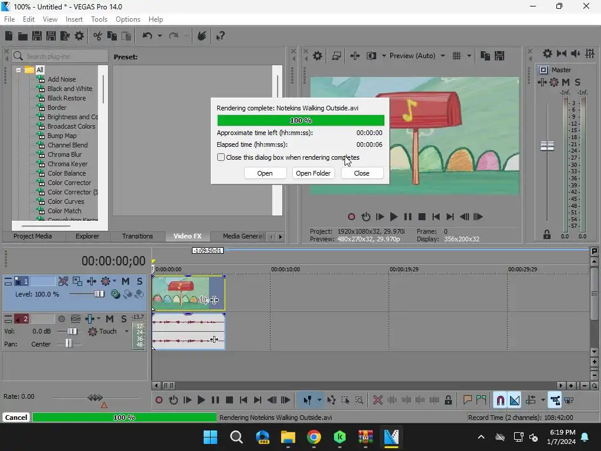
Task: Open the File menu
Action: coord(9,19)
